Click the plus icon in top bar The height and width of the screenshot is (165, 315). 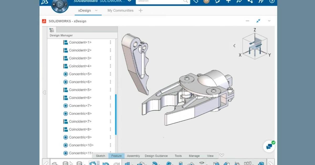(228, 1)
